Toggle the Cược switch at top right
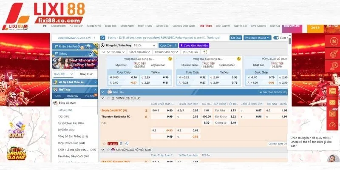 click(x=276, y=38)
